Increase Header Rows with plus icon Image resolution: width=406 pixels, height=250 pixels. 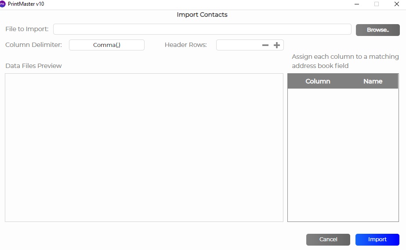point(276,45)
